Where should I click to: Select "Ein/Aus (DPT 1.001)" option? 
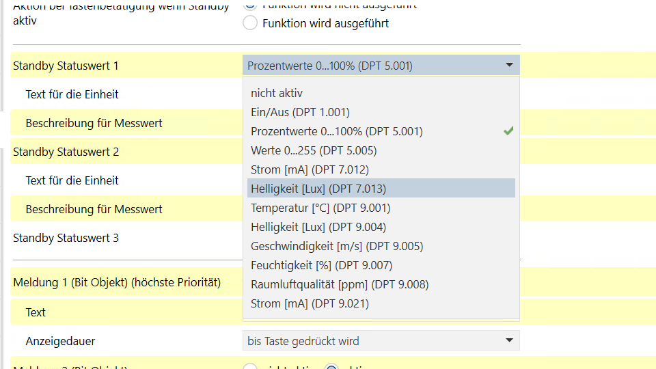click(300, 112)
